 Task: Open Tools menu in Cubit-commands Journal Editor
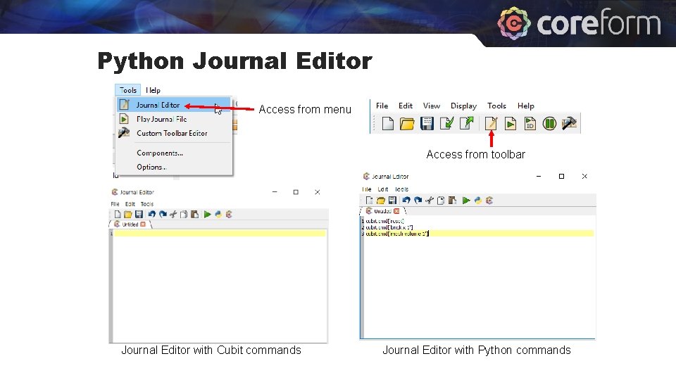(147, 204)
